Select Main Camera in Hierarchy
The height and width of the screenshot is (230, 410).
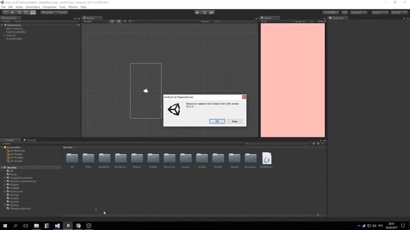tap(14, 28)
